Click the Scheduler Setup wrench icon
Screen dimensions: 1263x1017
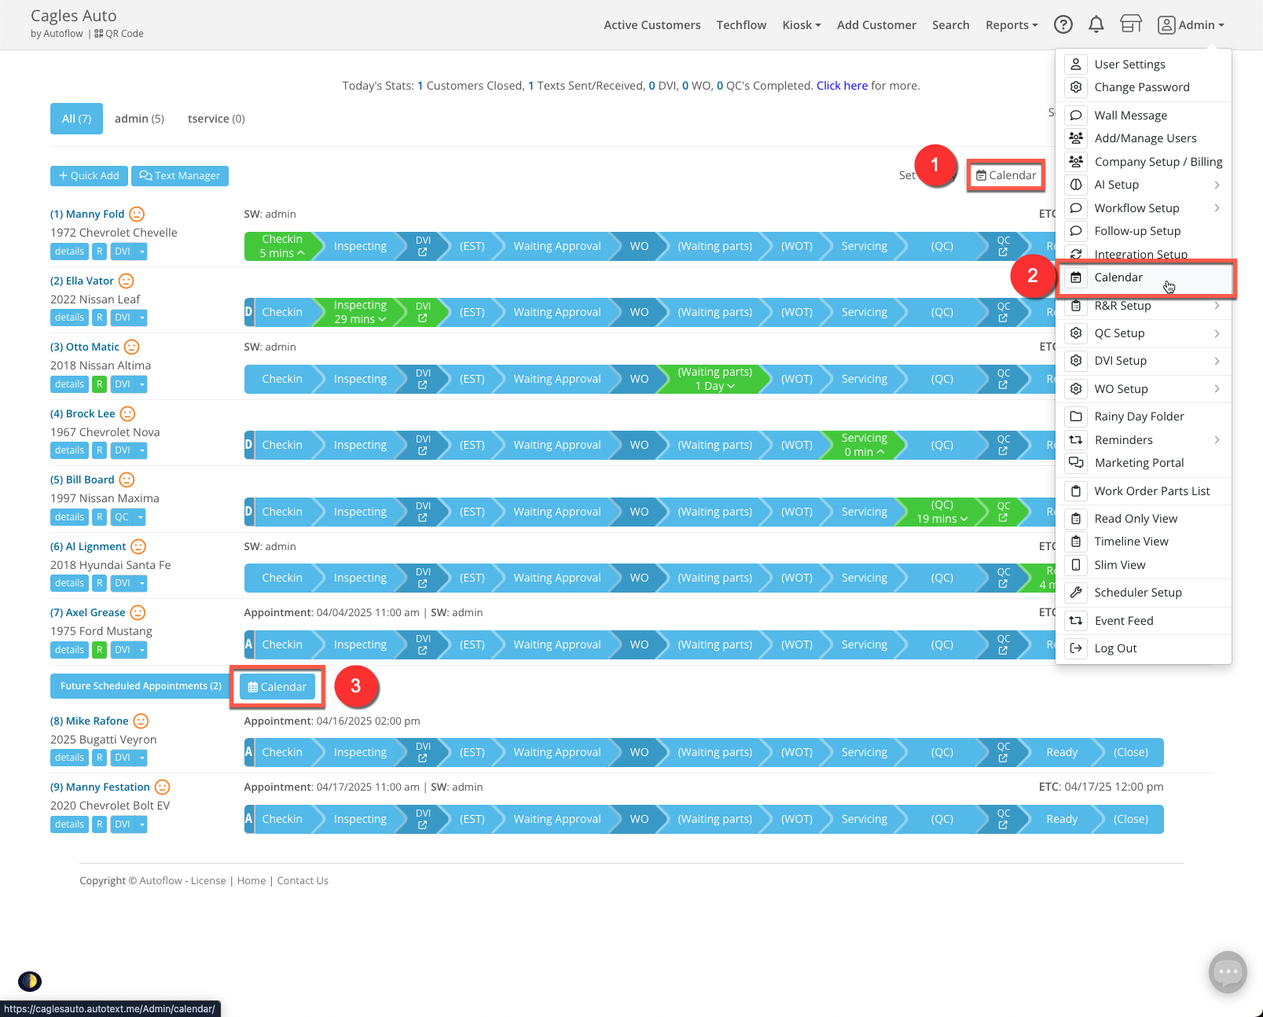[x=1076, y=593]
